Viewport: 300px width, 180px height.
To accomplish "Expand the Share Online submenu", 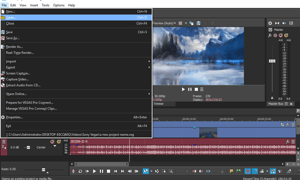I will pos(16,94).
